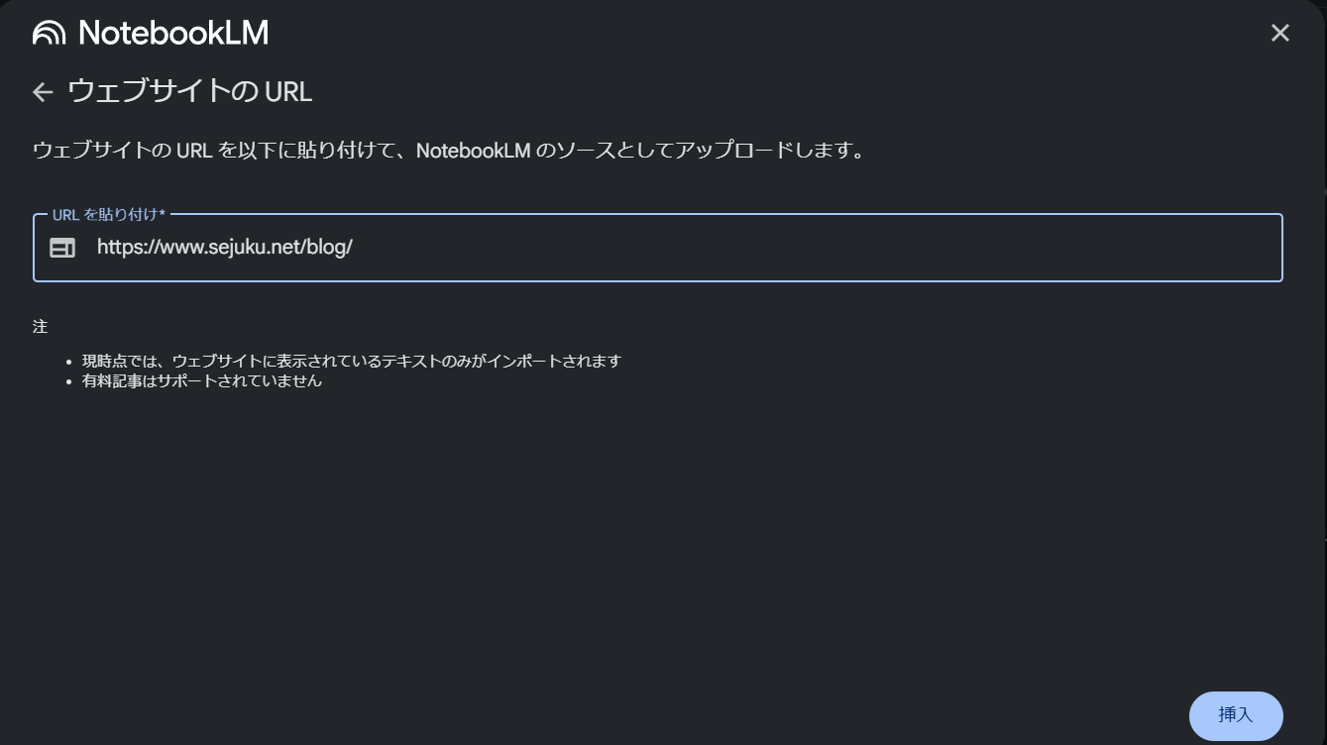The width and height of the screenshot is (1327, 745).
Task: Select the left-pointing navigation arrow
Action: click(42, 91)
